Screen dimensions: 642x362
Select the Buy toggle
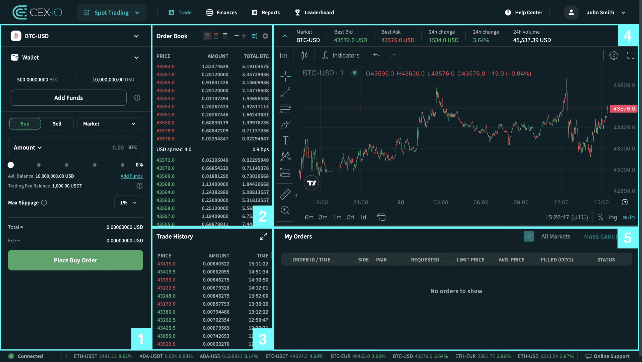point(25,124)
